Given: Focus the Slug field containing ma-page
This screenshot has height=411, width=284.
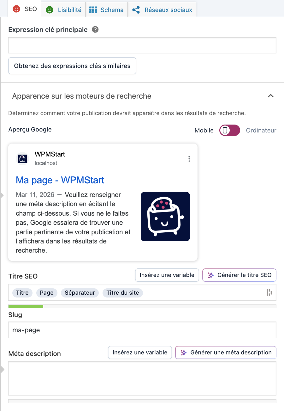Looking at the screenshot, I should pyautogui.click(x=142, y=330).
